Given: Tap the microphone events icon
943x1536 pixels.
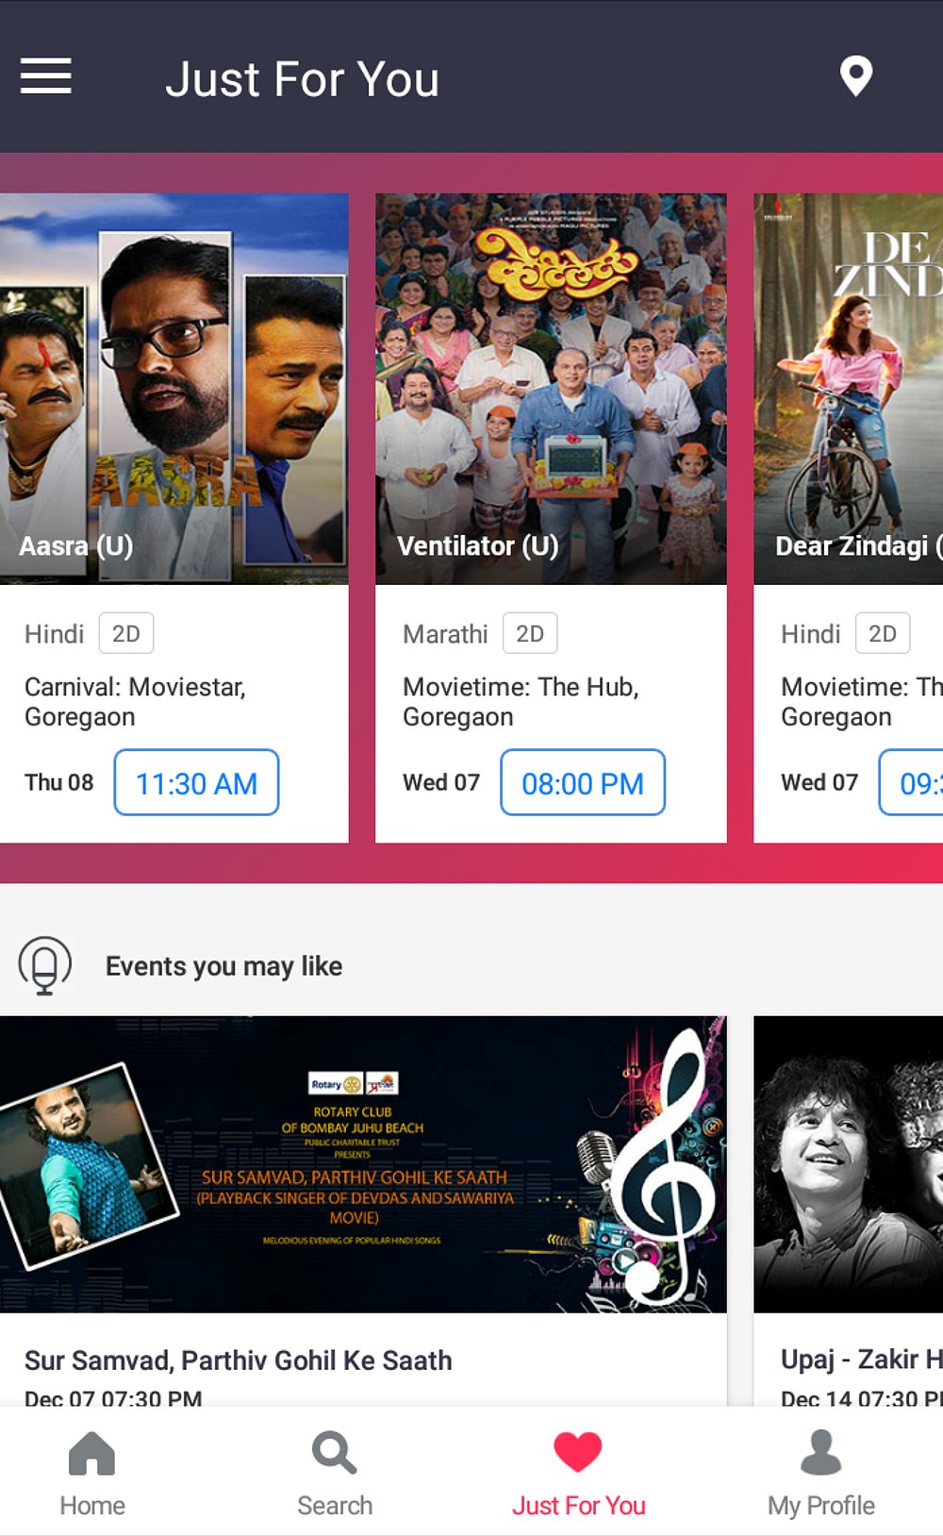Looking at the screenshot, I should point(44,965).
